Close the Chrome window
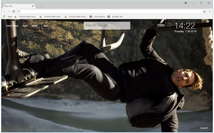The image size is (214, 133). 209,3
